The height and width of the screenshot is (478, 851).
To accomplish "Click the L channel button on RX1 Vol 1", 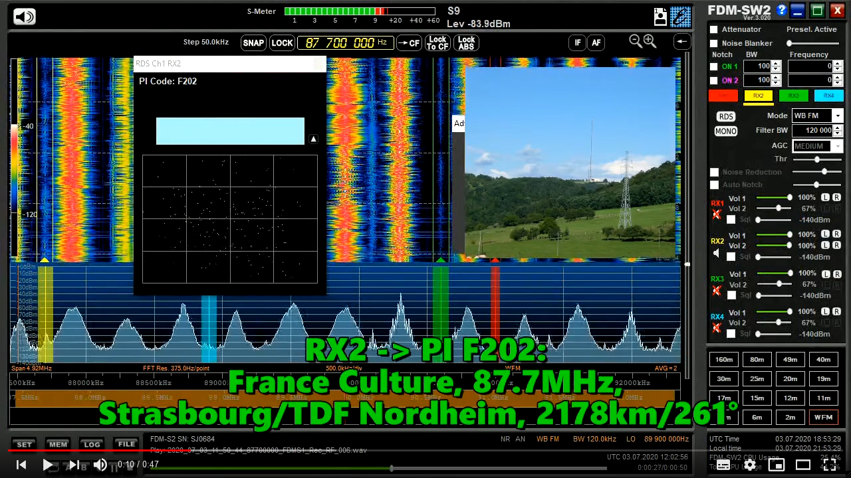I will (825, 198).
